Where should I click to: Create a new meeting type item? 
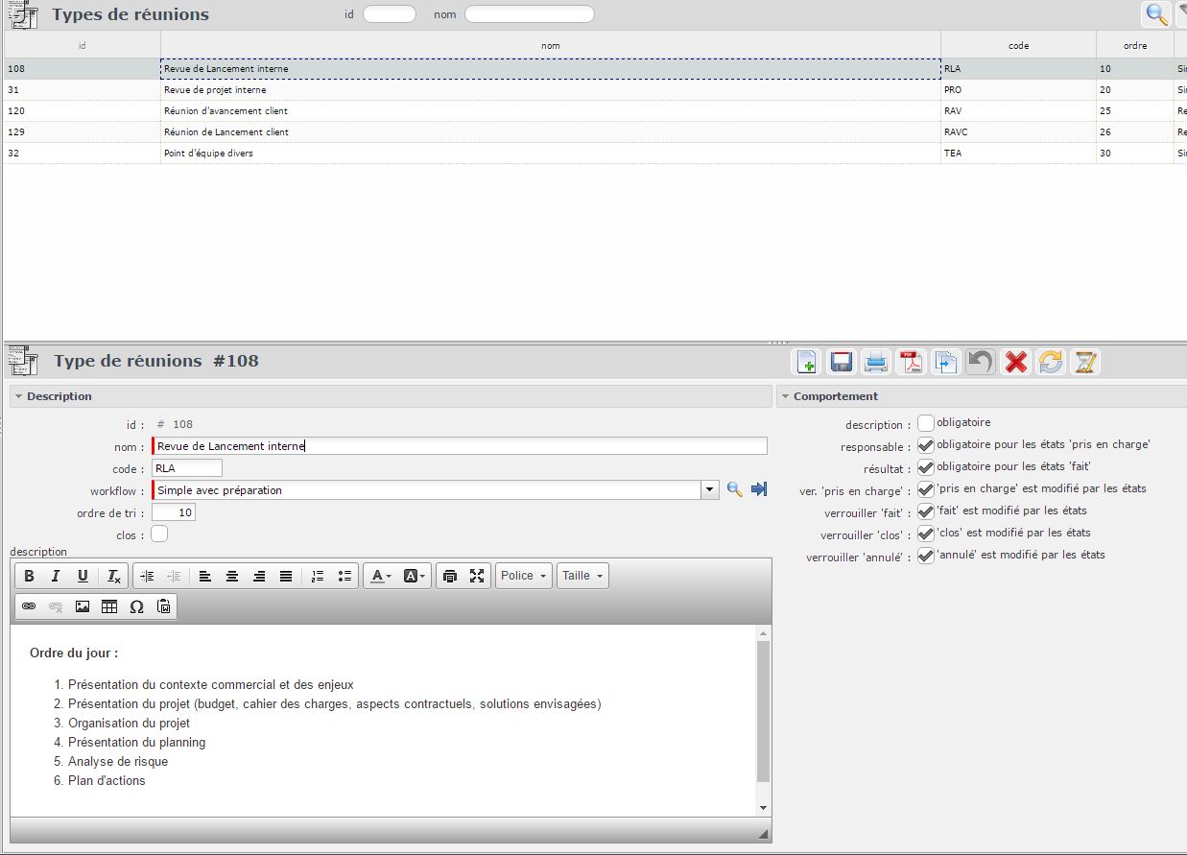(806, 362)
